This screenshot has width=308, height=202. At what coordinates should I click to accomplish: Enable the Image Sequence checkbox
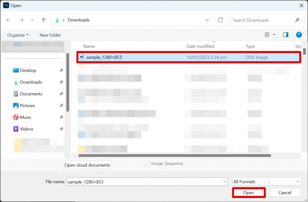tap(147, 164)
